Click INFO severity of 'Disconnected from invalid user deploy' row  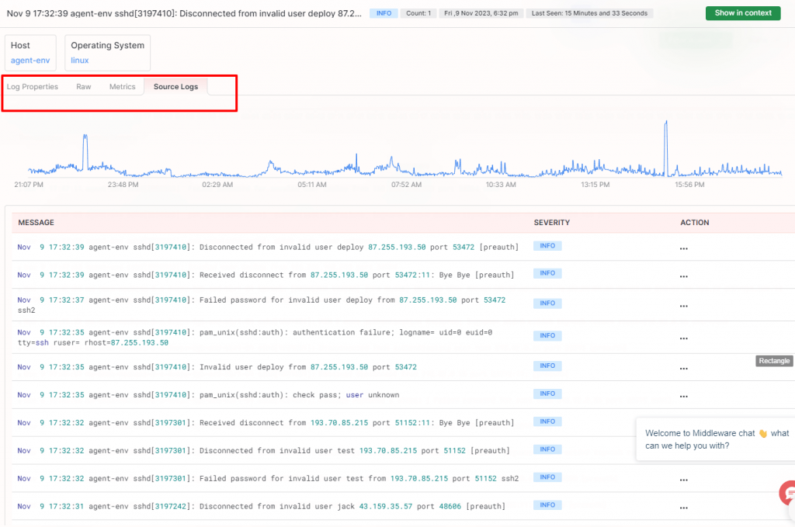[x=547, y=246]
